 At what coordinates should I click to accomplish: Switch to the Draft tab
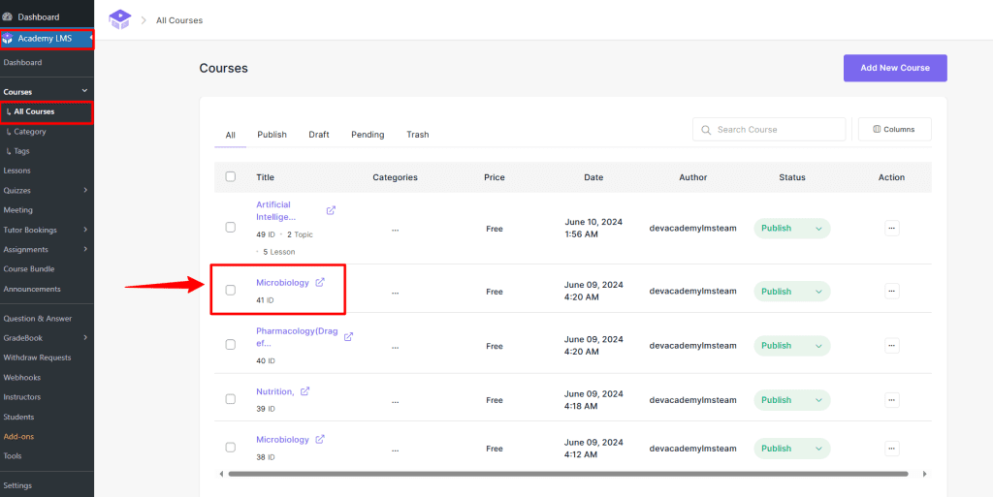[319, 135]
